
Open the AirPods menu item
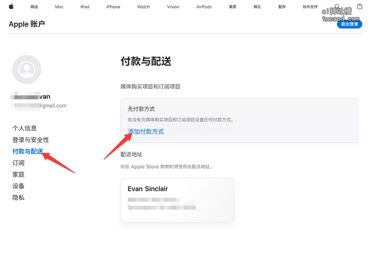pos(204,7)
